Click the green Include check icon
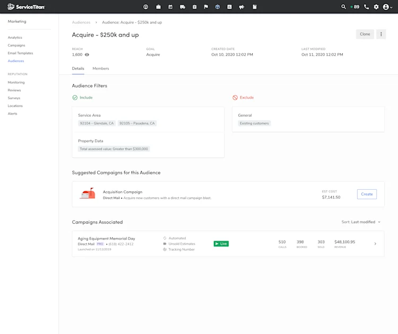Image resolution: width=398 pixels, height=334 pixels. coord(75,98)
